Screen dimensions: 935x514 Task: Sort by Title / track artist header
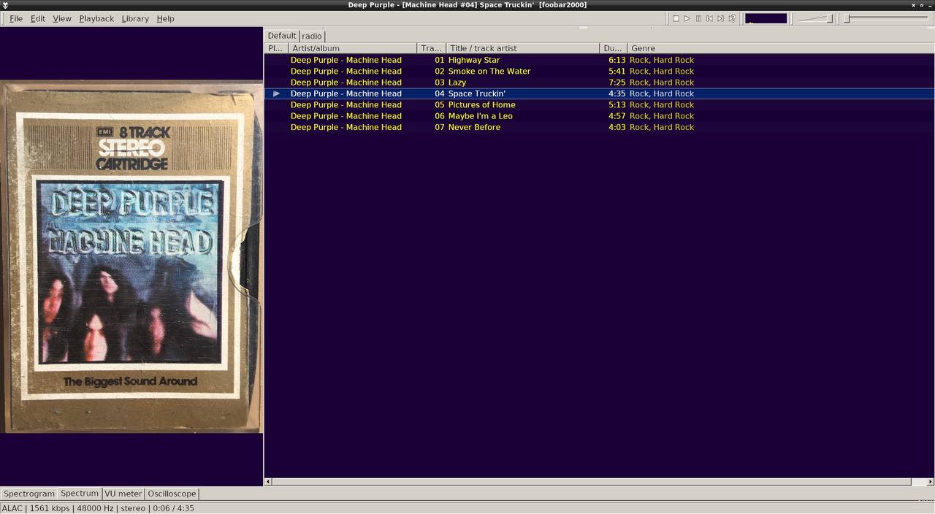coord(523,48)
